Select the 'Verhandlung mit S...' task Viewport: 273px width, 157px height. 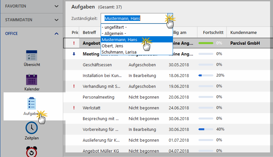click(x=101, y=86)
